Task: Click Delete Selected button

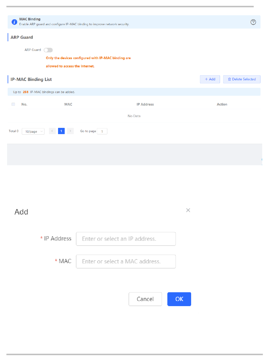Action: pos(242,79)
